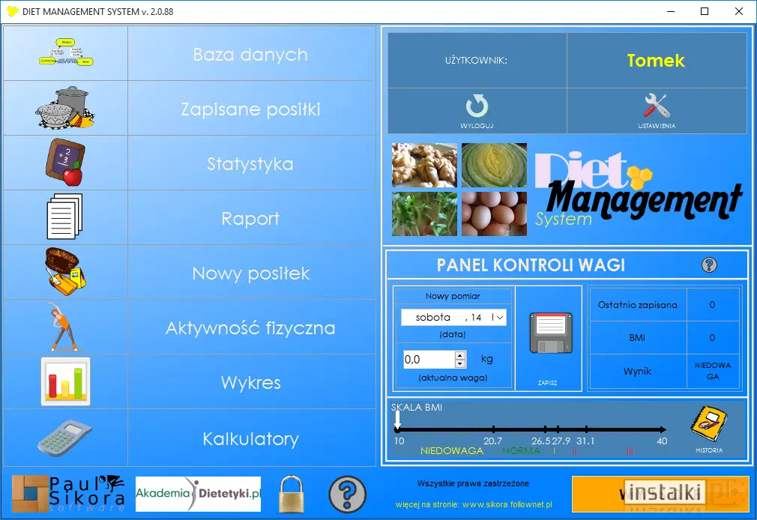This screenshot has height=520, width=757.
Task: Click the SKALA BMI label
Action: coord(417,407)
